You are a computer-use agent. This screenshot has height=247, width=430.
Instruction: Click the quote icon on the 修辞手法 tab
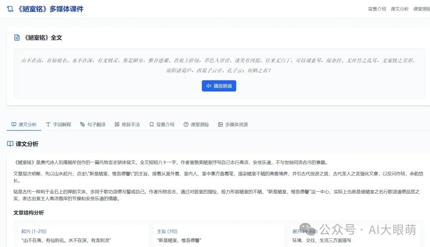click(117, 124)
